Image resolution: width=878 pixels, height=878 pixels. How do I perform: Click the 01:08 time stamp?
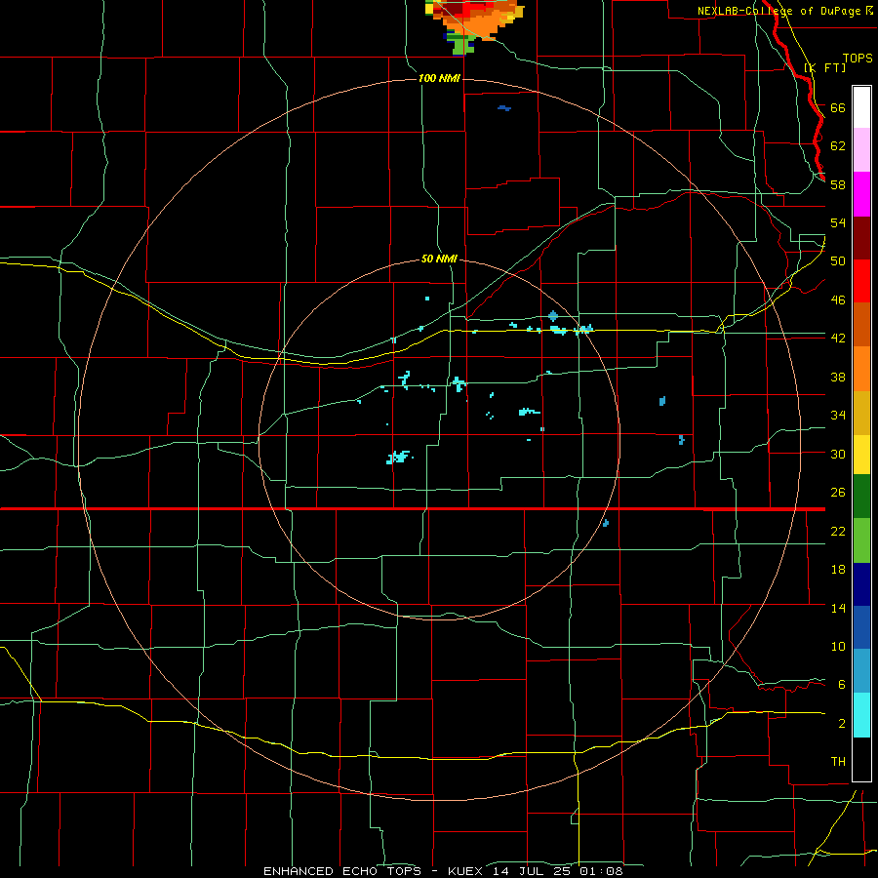[601, 871]
